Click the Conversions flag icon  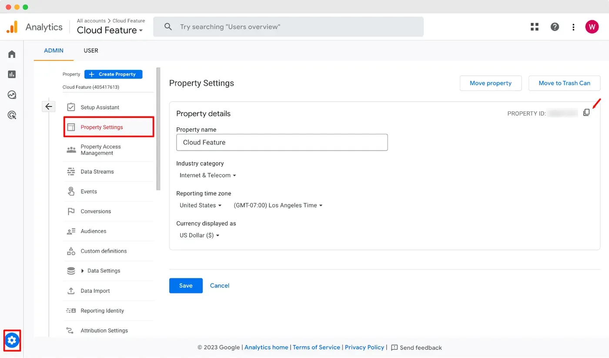[x=71, y=211]
